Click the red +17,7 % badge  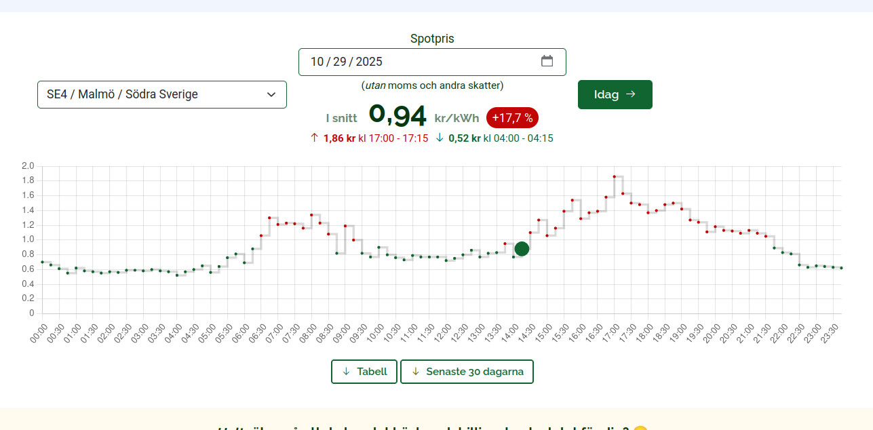(x=512, y=118)
